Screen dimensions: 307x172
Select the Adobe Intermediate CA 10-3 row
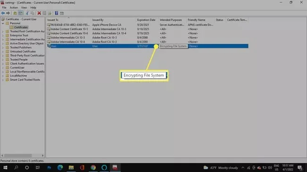click(x=147, y=38)
